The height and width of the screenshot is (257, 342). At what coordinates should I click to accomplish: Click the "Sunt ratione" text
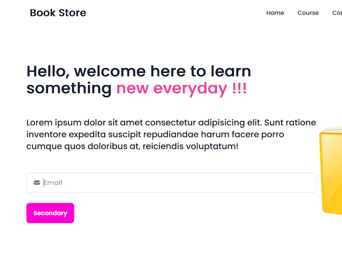[290, 123]
